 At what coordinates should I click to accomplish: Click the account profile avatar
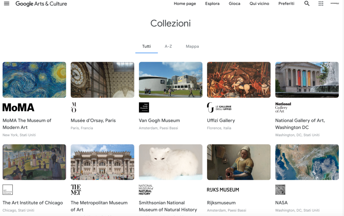[x=335, y=3]
